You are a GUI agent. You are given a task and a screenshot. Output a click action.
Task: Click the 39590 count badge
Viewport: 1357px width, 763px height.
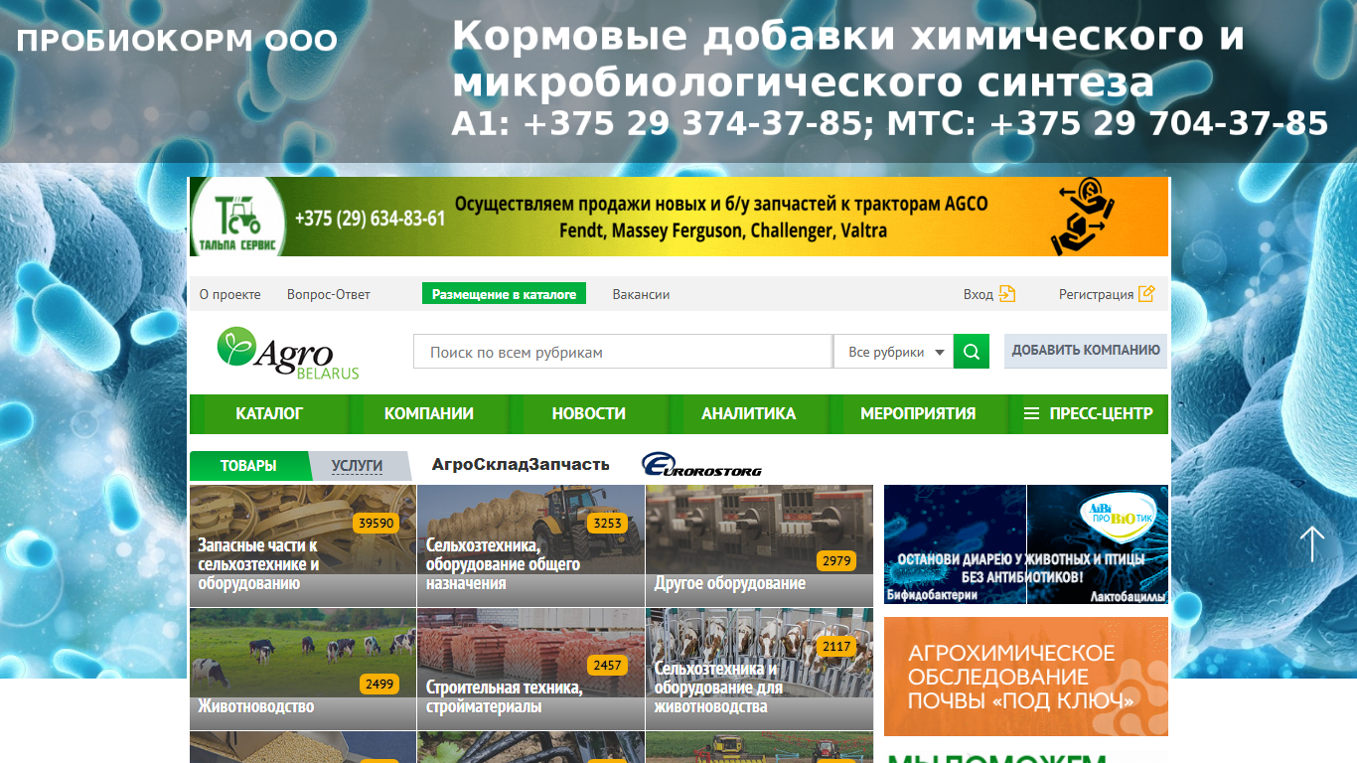pyautogui.click(x=377, y=523)
